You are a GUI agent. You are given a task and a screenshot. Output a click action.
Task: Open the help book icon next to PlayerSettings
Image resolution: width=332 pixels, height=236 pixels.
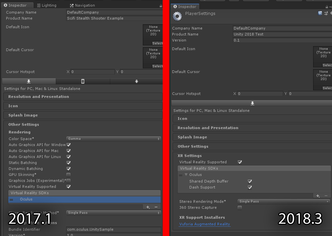(x=320, y=13)
